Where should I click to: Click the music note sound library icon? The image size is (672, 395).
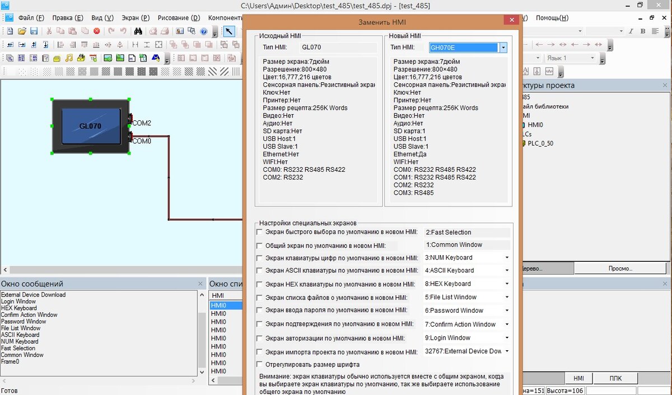[x=69, y=58]
